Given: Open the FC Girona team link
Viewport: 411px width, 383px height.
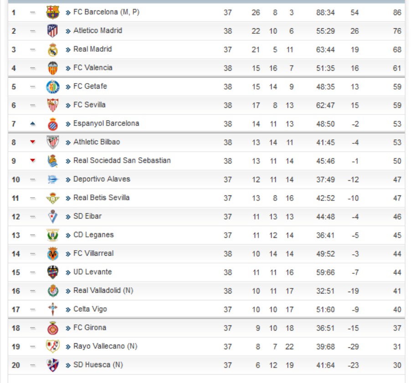Looking at the screenshot, I should click(90, 328).
